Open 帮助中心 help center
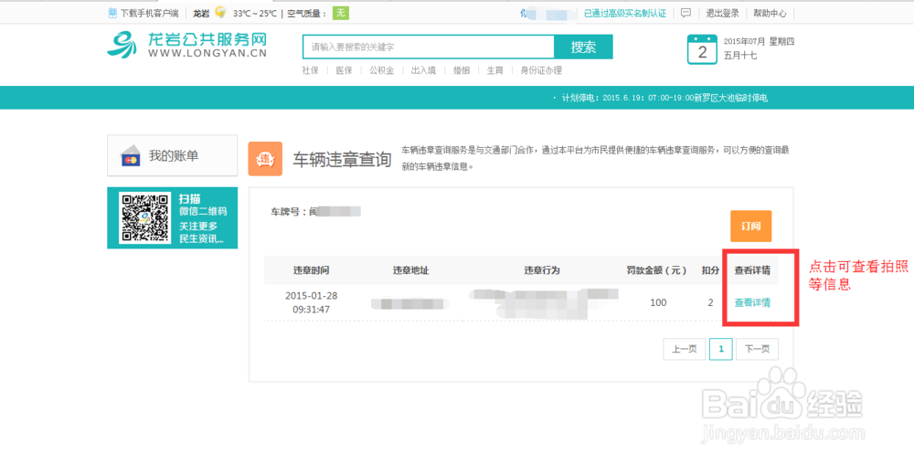The width and height of the screenshot is (914, 464). pyautogui.click(x=770, y=14)
